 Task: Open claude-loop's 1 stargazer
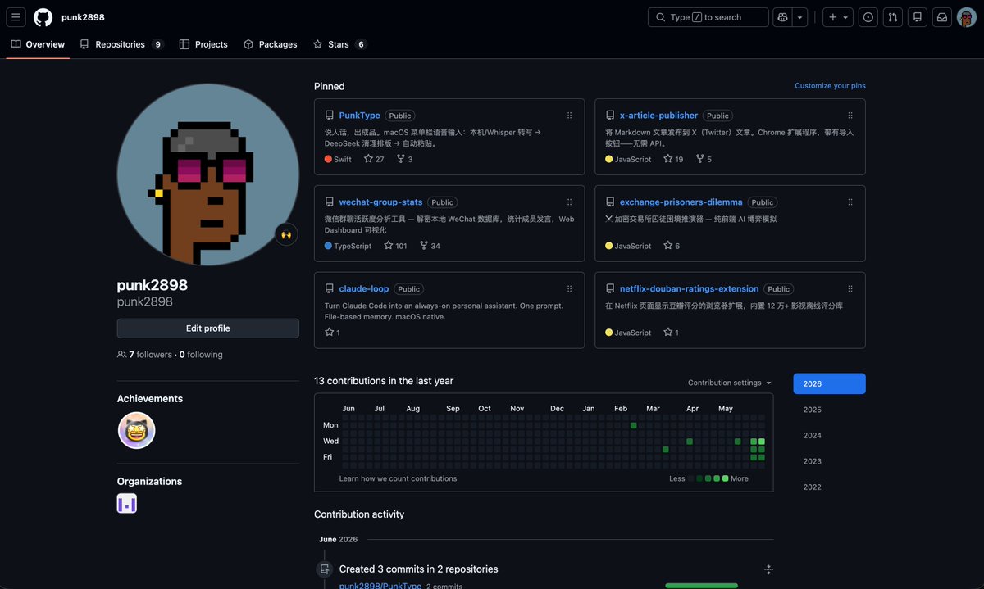[332, 333]
